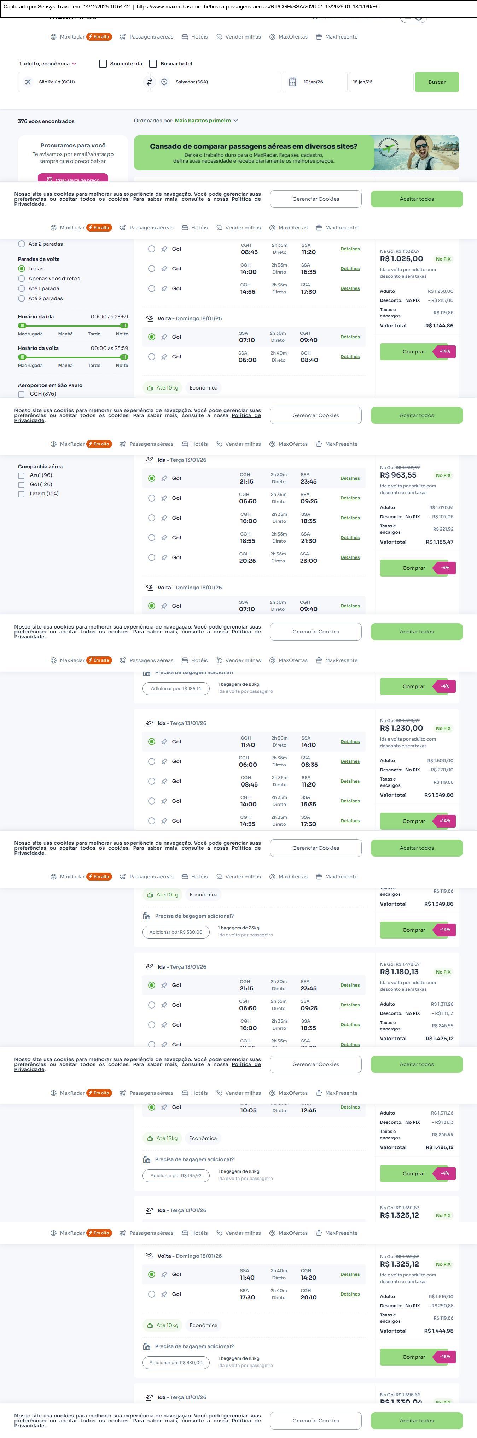Click the left handle of Horário da ida slider
Viewport: 477px width, 1438px height.
[22, 326]
